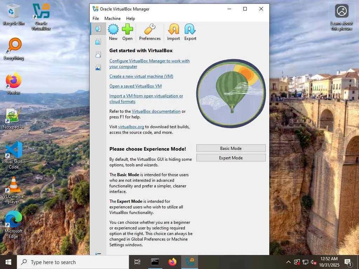Screen dimensions: 359x269
Task: Select the VLC media player desktop icon
Action: pyautogui.click(x=14, y=190)
